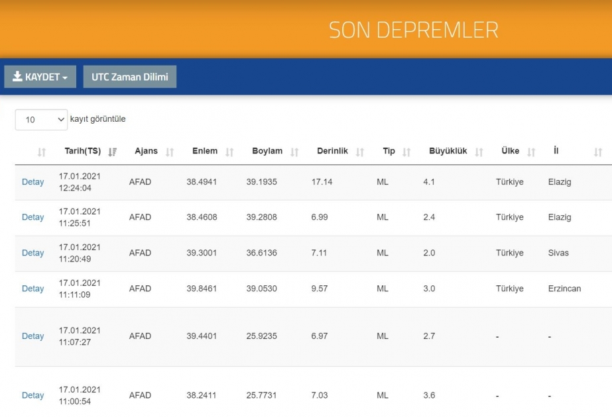Click the Derinlik column header text

click(332, 151)
